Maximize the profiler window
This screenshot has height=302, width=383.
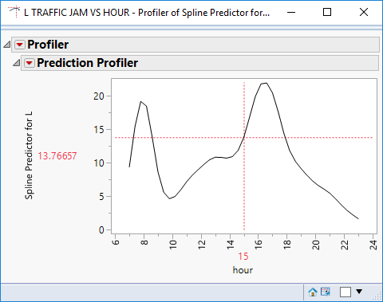click(327, 12)
